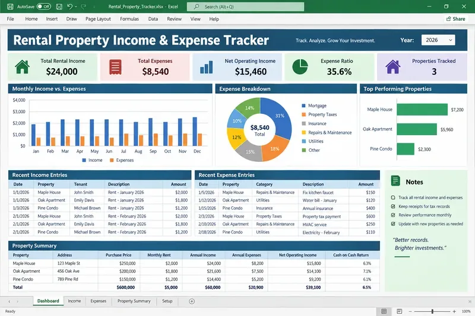Click the red receipt Total Expenses icon
Image resolution: width=475 pixels, height=316 pixels.
[x=115, y=67]
